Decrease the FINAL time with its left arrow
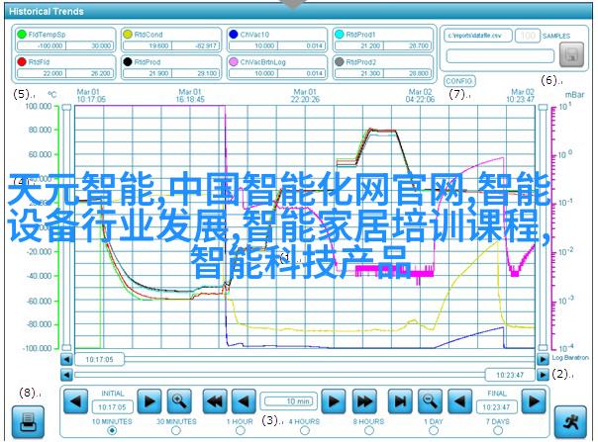Image resolution: width=598 pixels, height=442 pixels. pyautogui.click(x=459, y=400)
